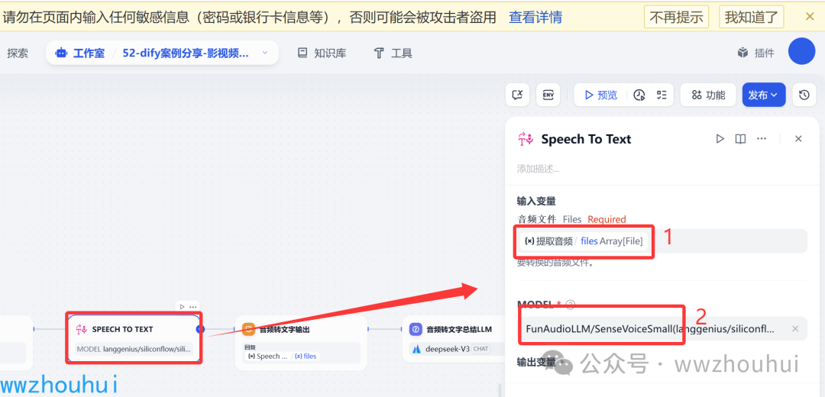Click the 工作室 robot icon
825x397 pixels.
tap(62, 53)
